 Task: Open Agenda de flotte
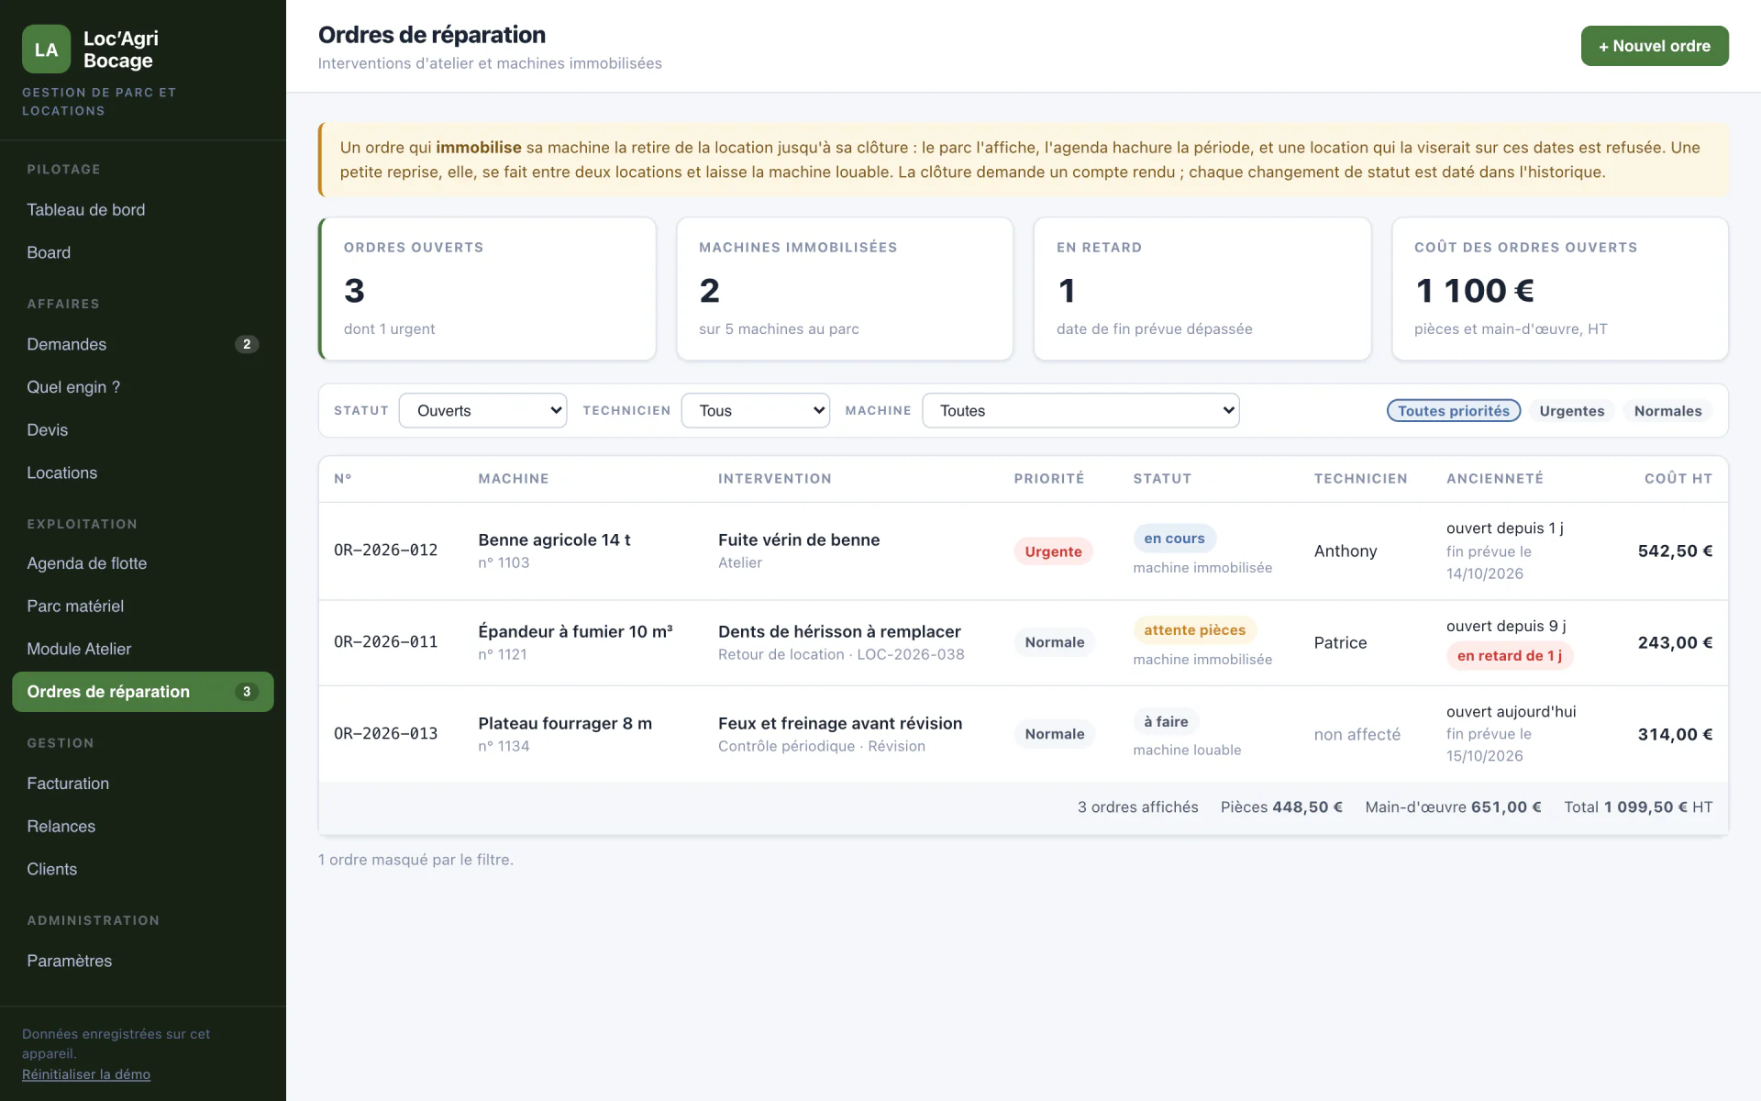143,563
